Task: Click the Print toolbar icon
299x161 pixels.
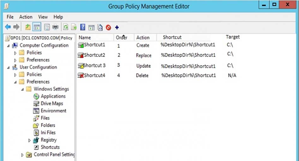Action: tap(55, 27)
